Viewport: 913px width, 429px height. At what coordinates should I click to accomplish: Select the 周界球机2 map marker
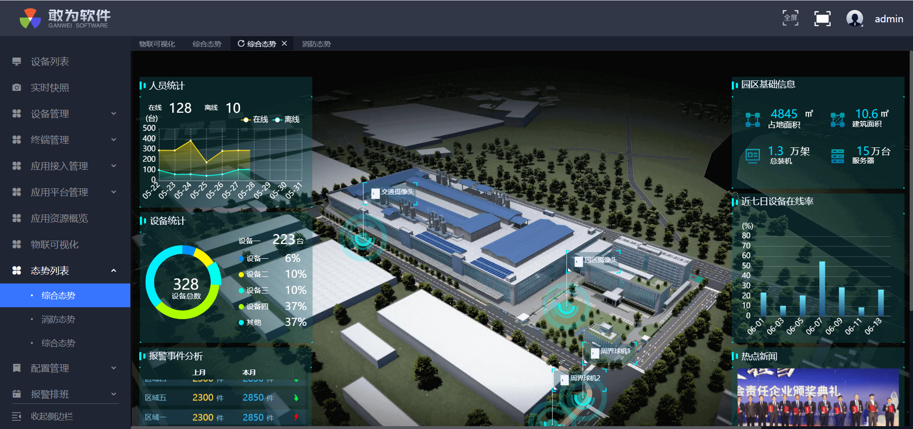click(x=580, y=379)
